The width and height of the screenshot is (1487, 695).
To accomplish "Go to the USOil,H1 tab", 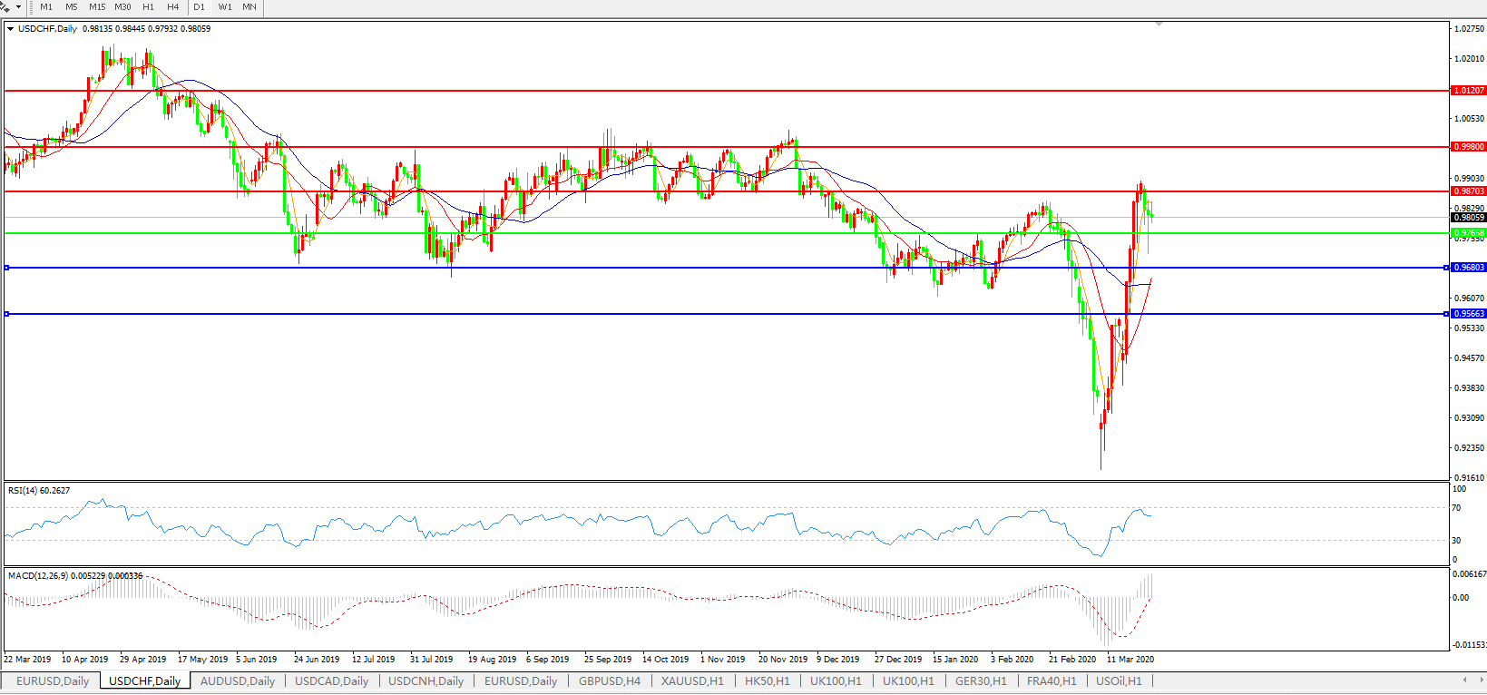I will tap(1119, 681).
